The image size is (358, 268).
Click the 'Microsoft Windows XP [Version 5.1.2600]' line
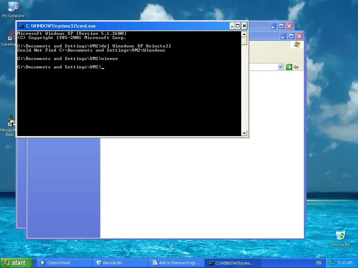[x=72, y=33]
